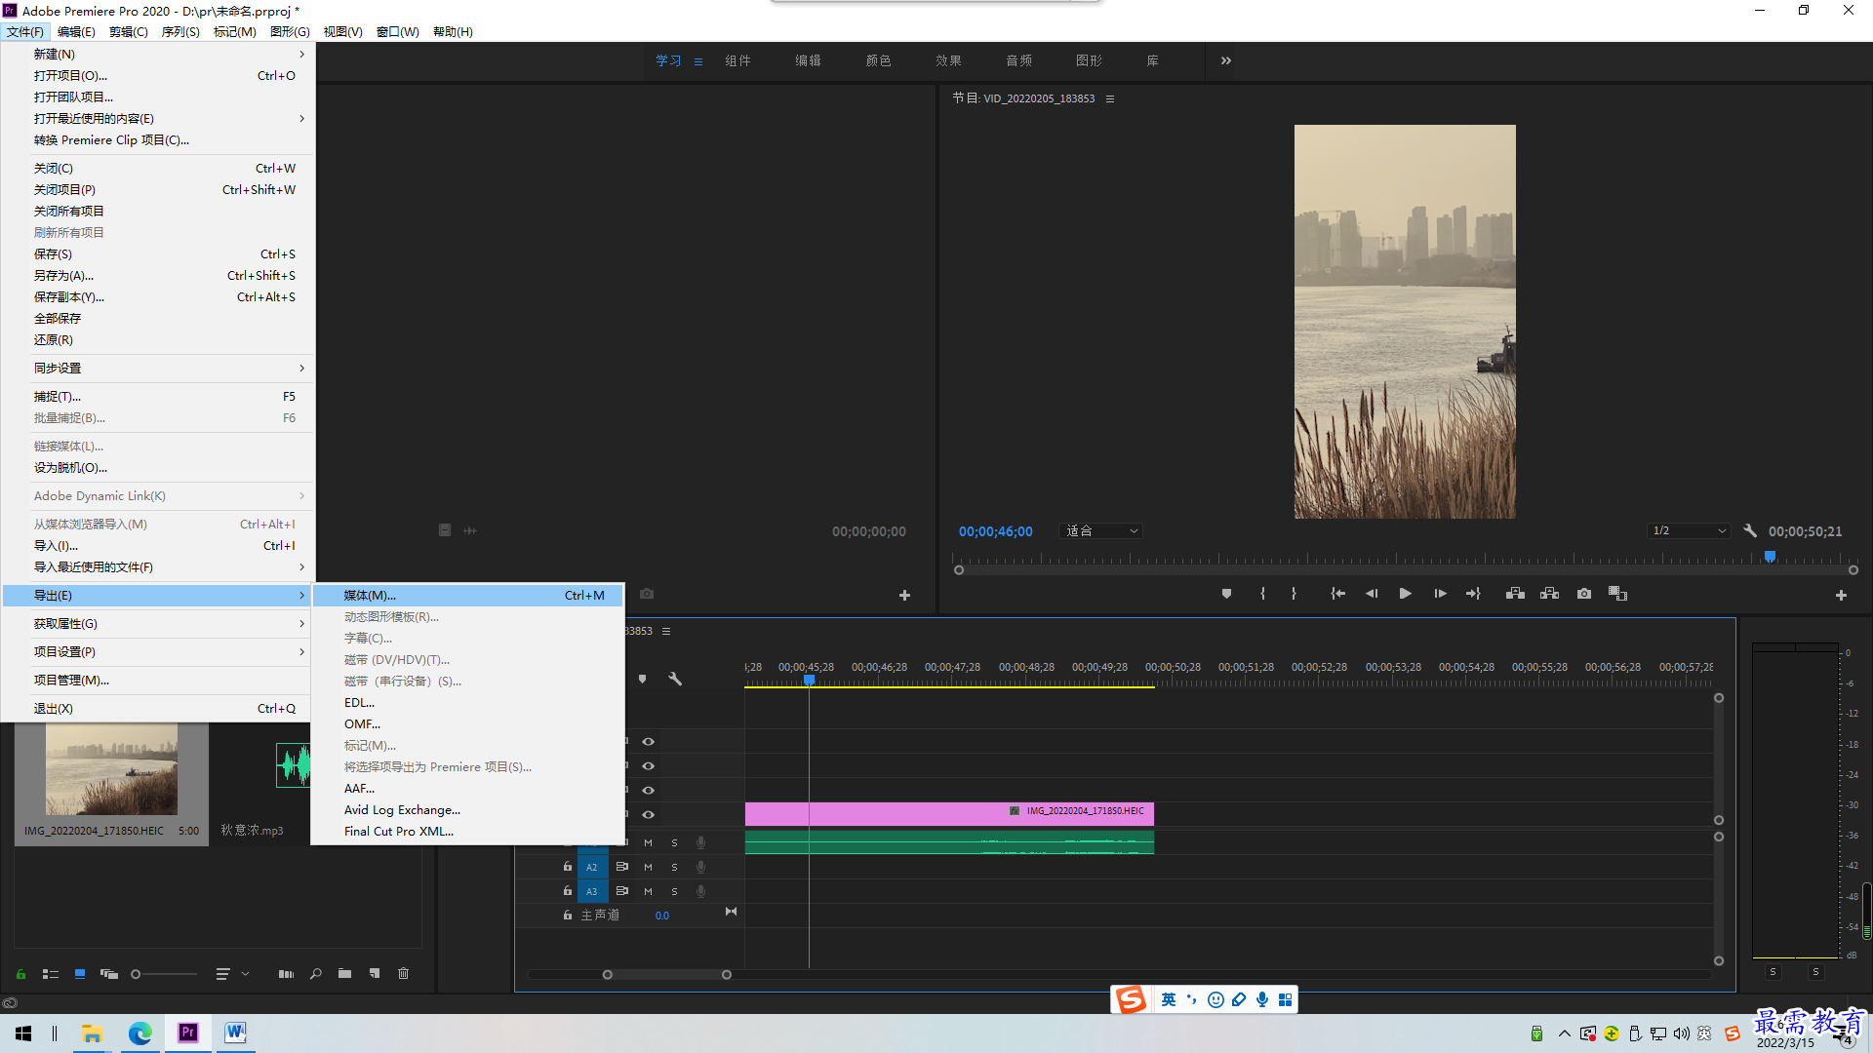Image resolution: width=1873 pixels, height=1053 pixels.
Task: Expand 项目设置(P) submenu
Action: pos(158,652)
